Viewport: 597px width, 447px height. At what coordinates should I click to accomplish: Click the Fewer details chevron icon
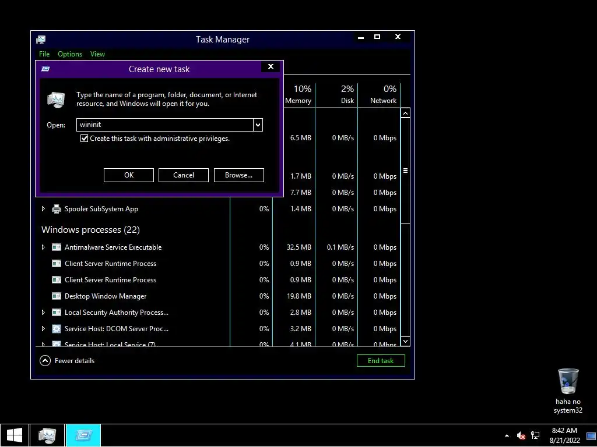tap(45, 361)
